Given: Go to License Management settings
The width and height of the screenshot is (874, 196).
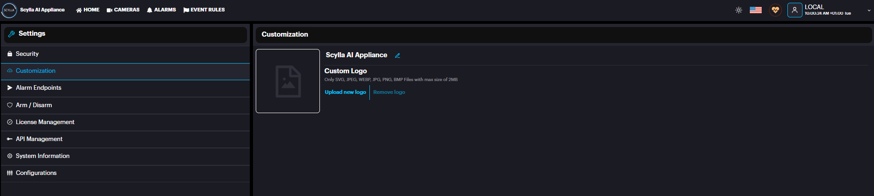Looking at the screenshot, I should coord(45,122).
